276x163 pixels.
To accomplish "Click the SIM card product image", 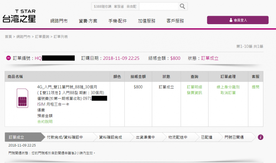I will [x=22, y=98].
